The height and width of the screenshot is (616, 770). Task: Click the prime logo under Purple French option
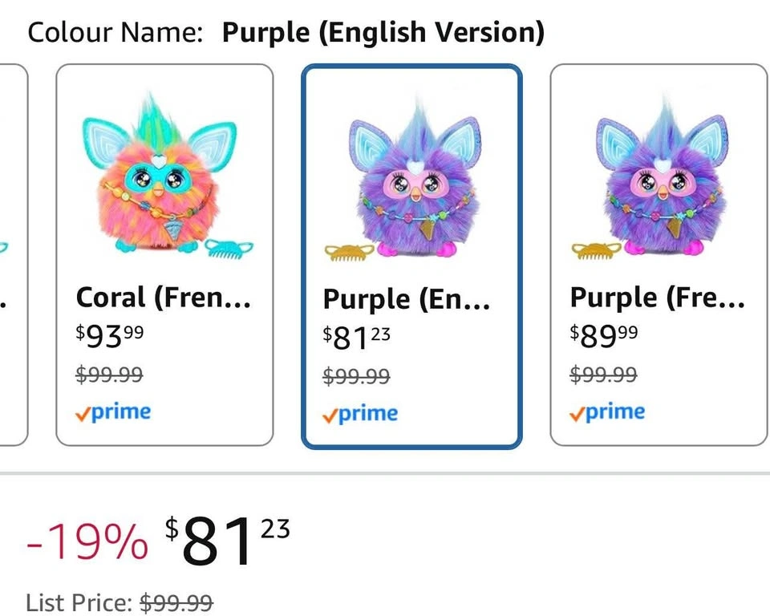607,412
